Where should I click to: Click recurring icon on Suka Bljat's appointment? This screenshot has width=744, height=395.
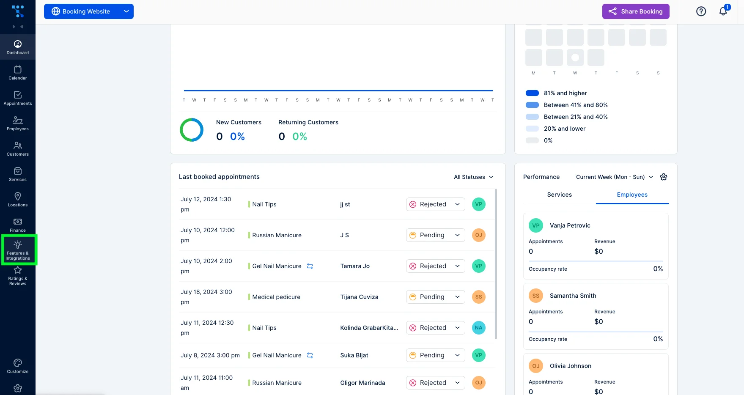[310, 355]
